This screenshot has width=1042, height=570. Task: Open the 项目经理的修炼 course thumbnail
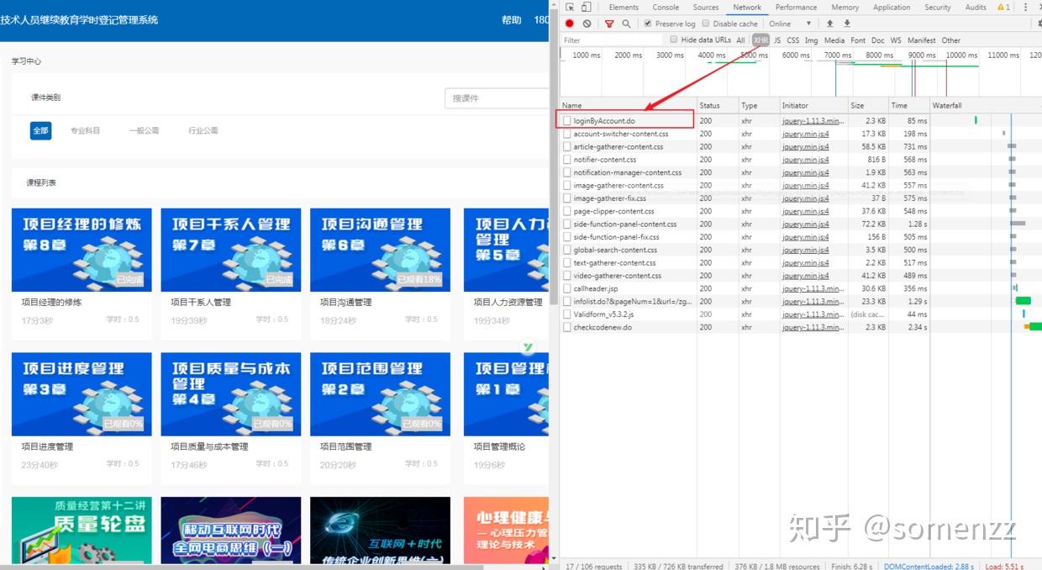click(81, 250)
